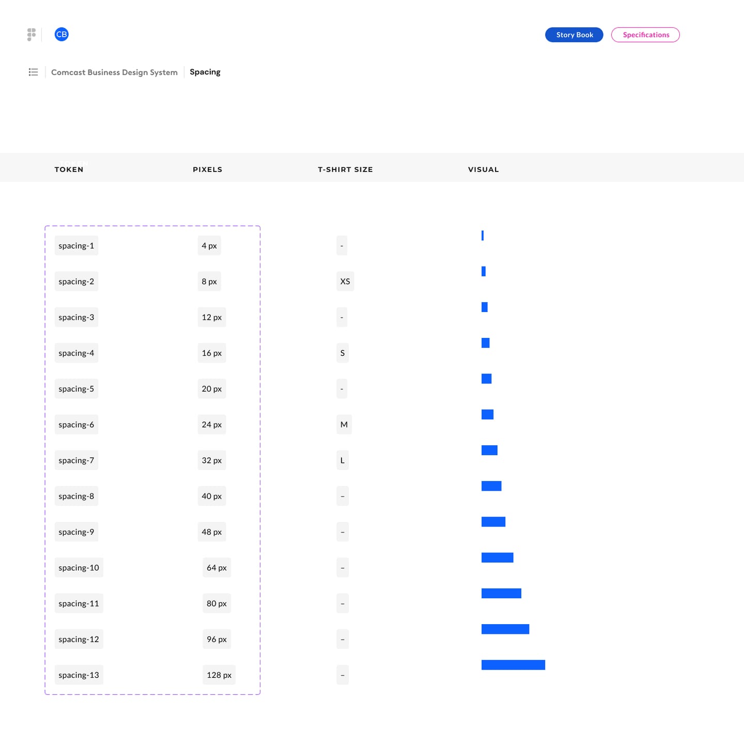Select the Spacing breadcrumb page
This screenshot has width=744, height=730.
[x=205, y=72]
